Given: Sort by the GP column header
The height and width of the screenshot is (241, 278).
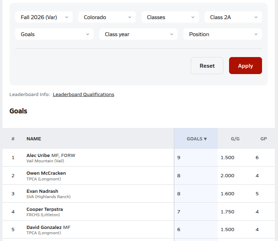Looking at the screenshot, I should pos(263,139).
